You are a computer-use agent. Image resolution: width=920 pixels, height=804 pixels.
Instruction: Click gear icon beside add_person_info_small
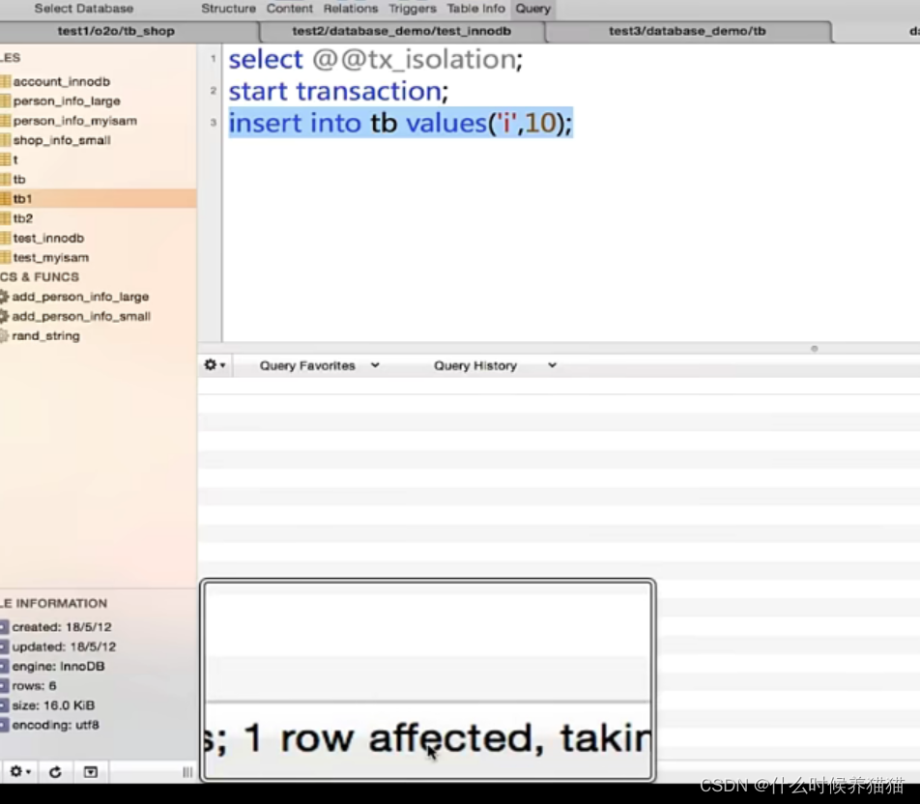[x=4, y=316]
